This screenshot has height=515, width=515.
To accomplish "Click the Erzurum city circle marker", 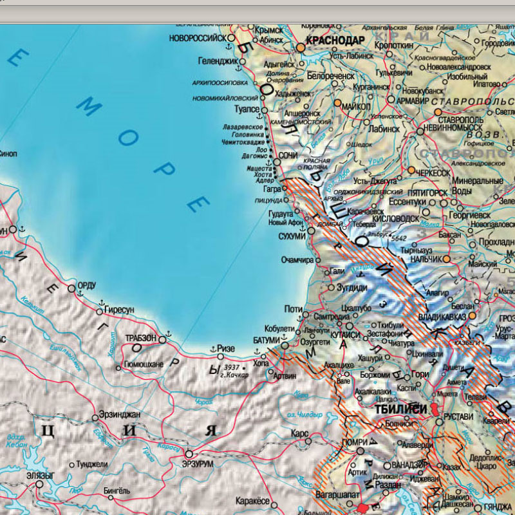I will click(189, 453).
